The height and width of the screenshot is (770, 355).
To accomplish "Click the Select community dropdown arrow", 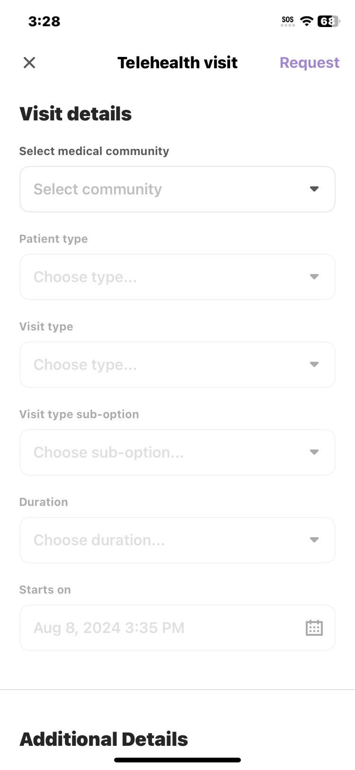I will 314,189.
